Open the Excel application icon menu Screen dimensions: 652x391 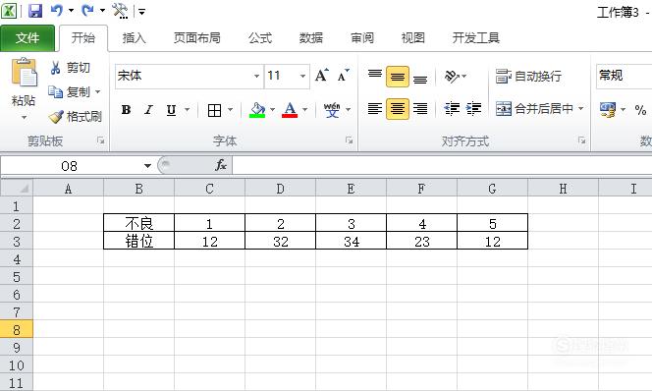coord(9,11)
